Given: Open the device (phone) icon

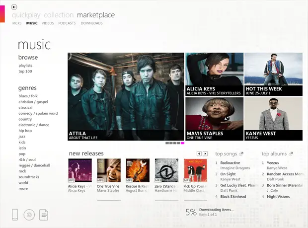Looking at the screenshot, I should coord(15,215).
